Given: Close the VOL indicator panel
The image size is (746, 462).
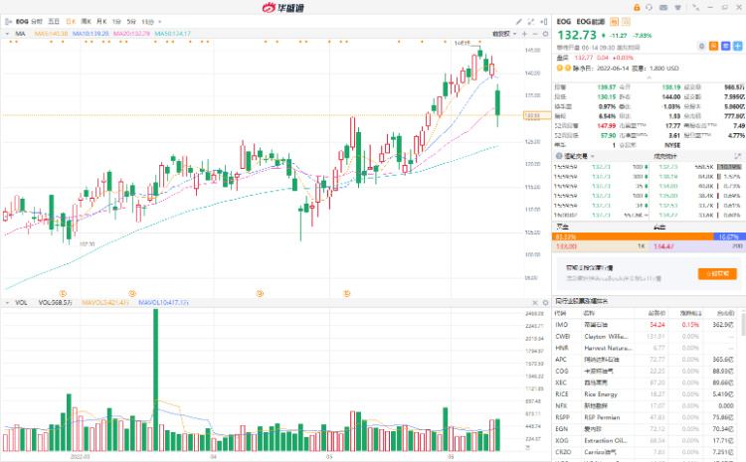Looking at the screenshot, I should click(x=535, y=302).
